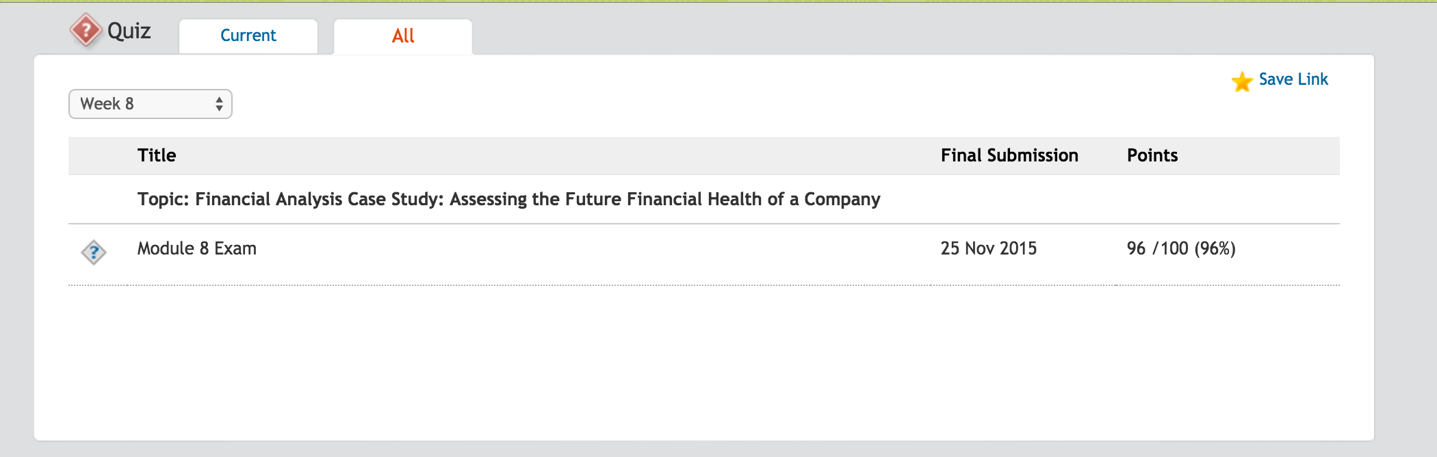Click the Points column header
Viewport: 1437px width, 457px height.
tap(1152, 155)
